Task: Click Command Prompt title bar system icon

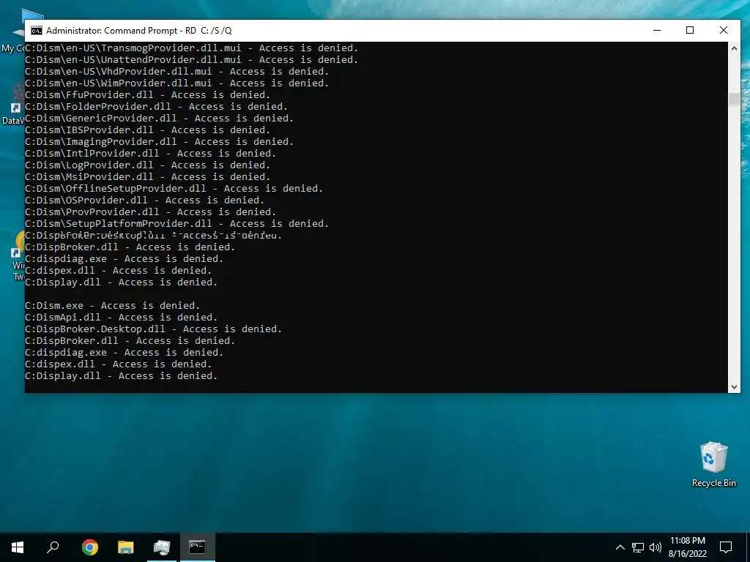Action: (37, 31)
